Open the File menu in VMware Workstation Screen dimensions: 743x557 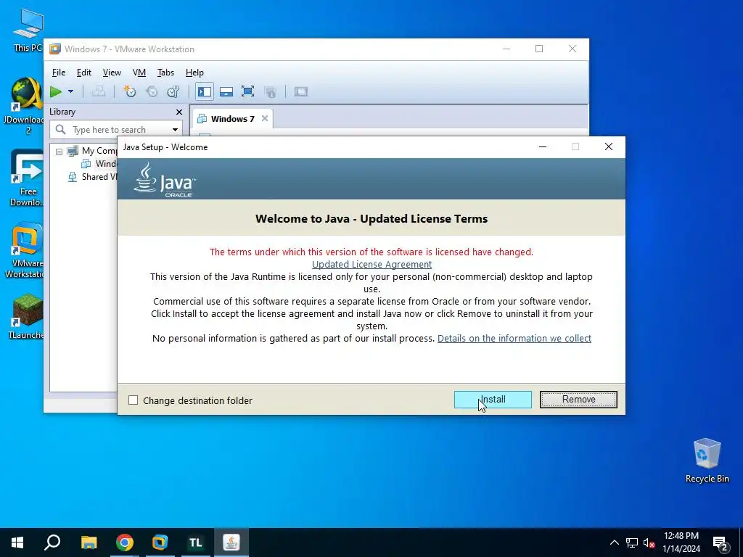pyautogui.click(x=59, y=73)
